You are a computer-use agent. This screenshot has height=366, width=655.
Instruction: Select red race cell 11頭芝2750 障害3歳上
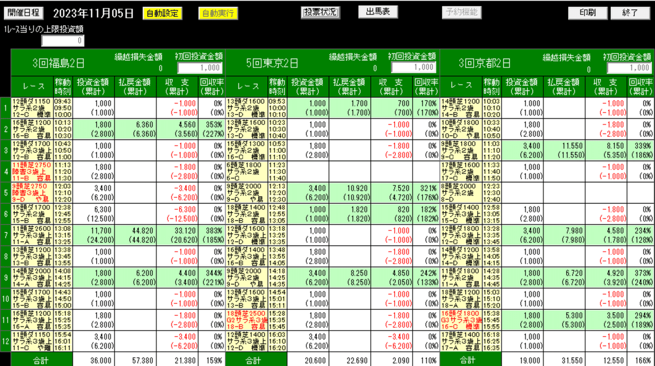(32, 171)
